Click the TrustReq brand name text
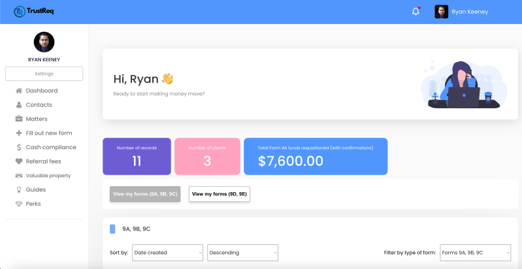 (41, 11)
